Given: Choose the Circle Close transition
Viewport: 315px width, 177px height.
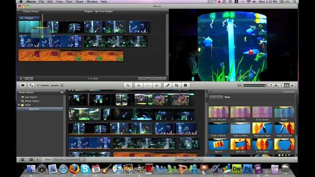Looking at the screenshot, I should pos(284,146).
